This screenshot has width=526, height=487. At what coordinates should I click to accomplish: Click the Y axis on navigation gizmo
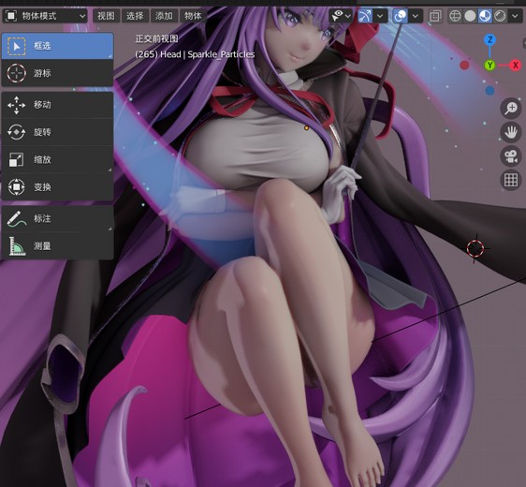[x=489, y=66]
